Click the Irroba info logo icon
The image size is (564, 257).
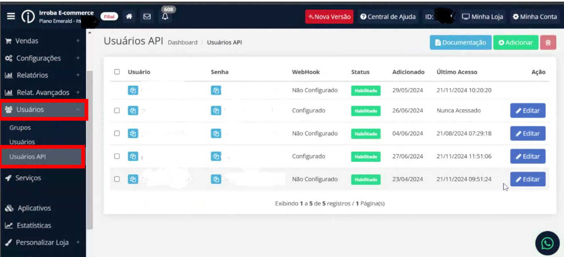pos(28,17)
